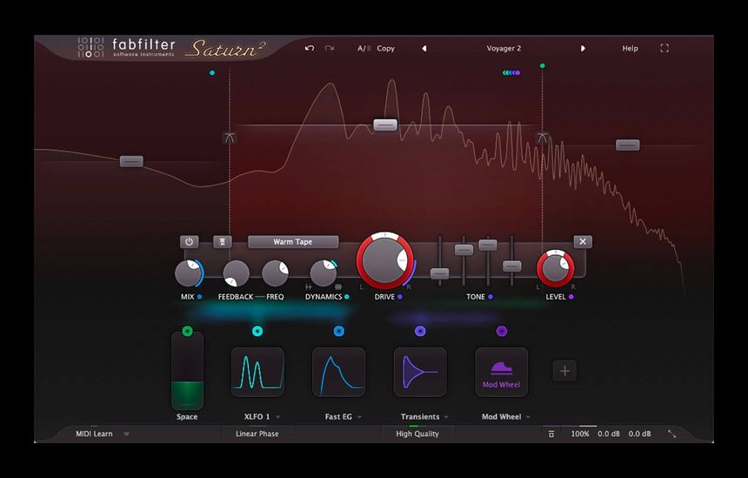Click the purple modulation dot next to TONE
The height and width of the screenshot is (478, 748).
[491, 297]
